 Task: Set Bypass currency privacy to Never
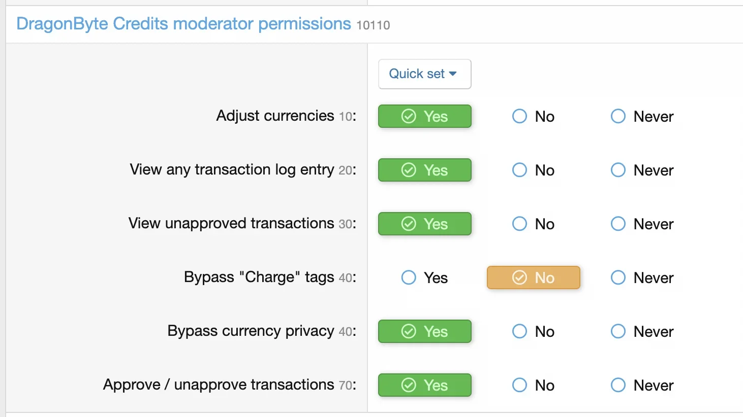click(x=642, y=331)
